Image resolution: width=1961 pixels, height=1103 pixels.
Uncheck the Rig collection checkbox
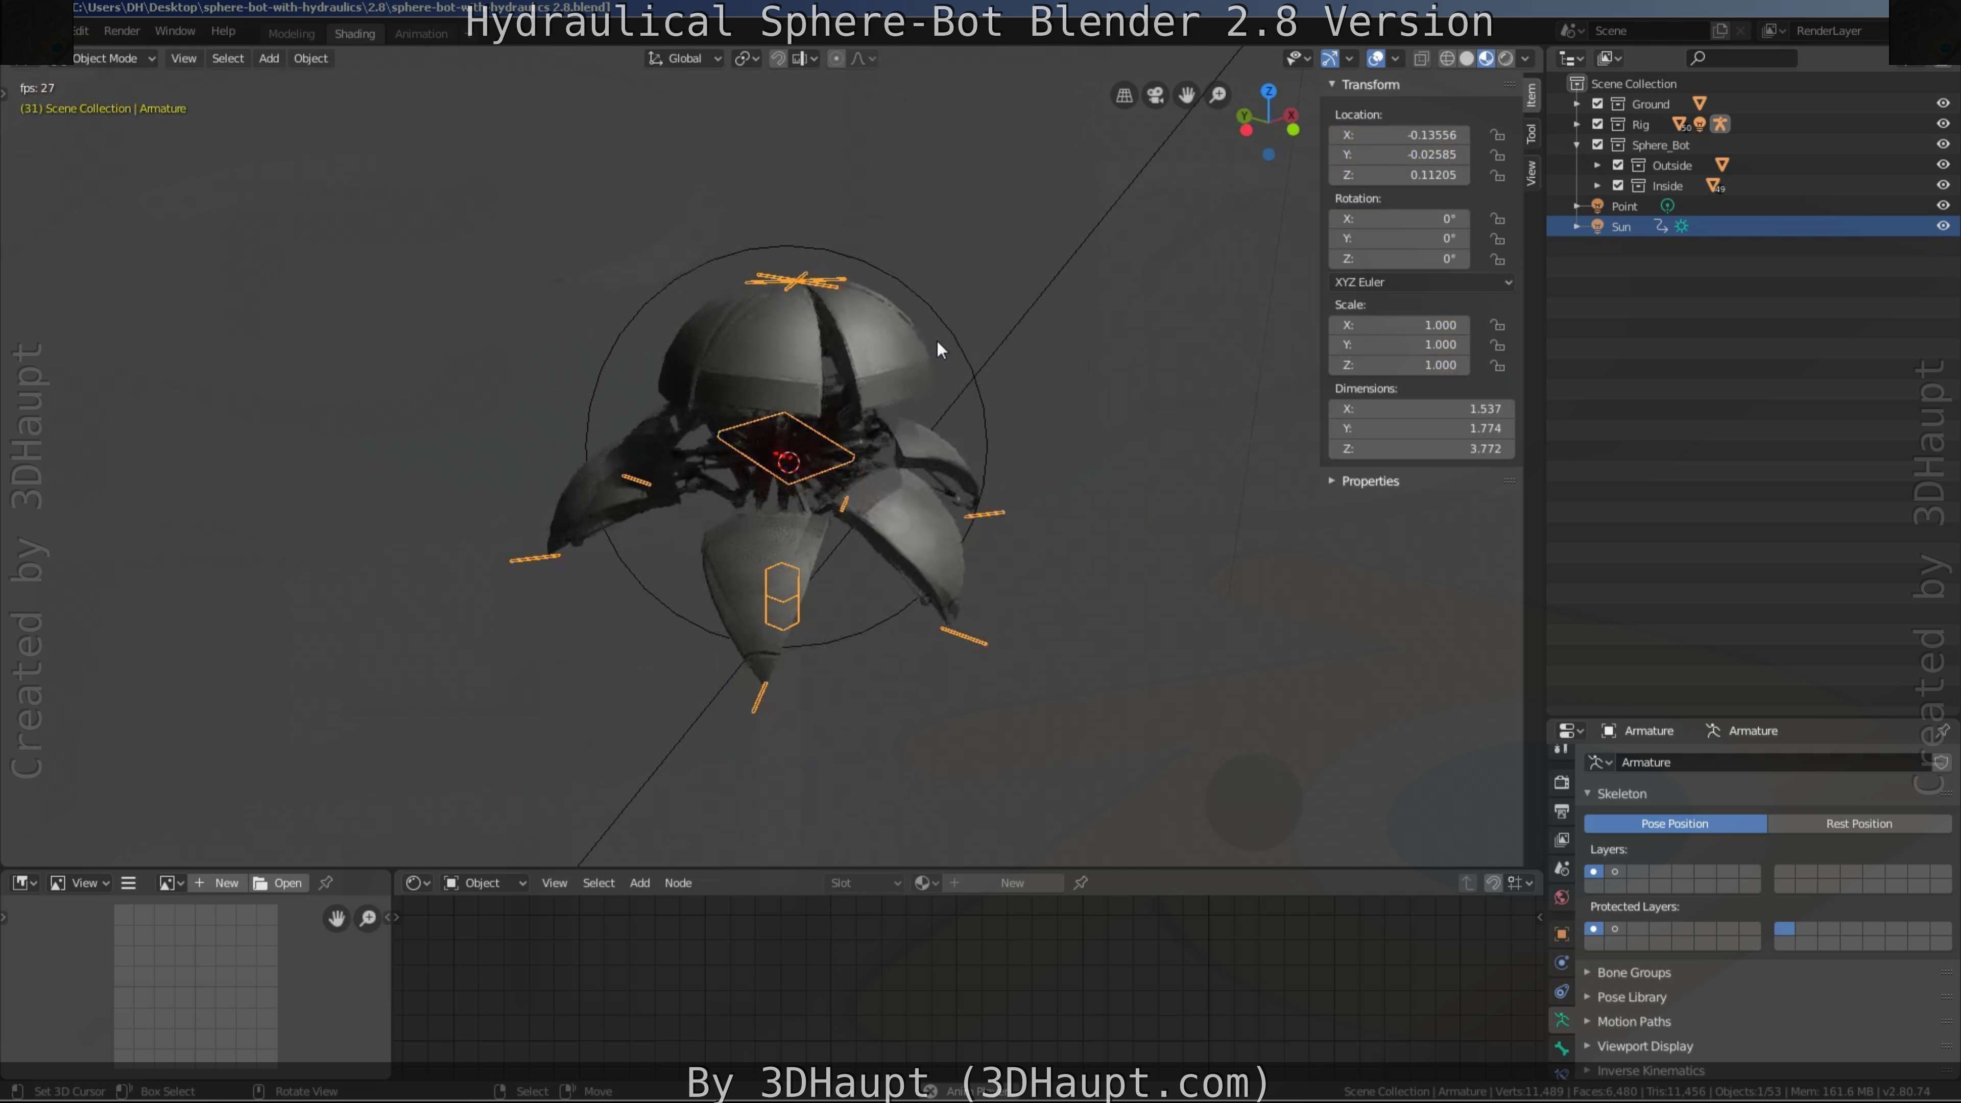(x=1597, y=124)
